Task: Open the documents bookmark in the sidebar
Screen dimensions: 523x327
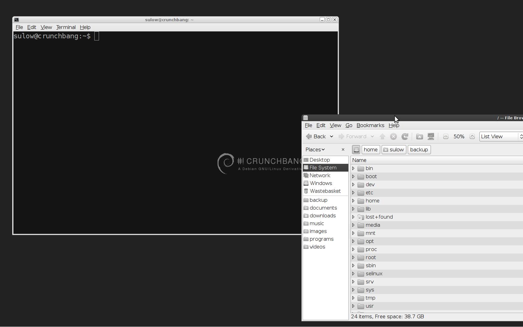Action: tap(325, 208)
